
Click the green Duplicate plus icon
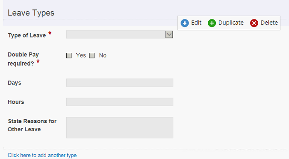[212, 23]
